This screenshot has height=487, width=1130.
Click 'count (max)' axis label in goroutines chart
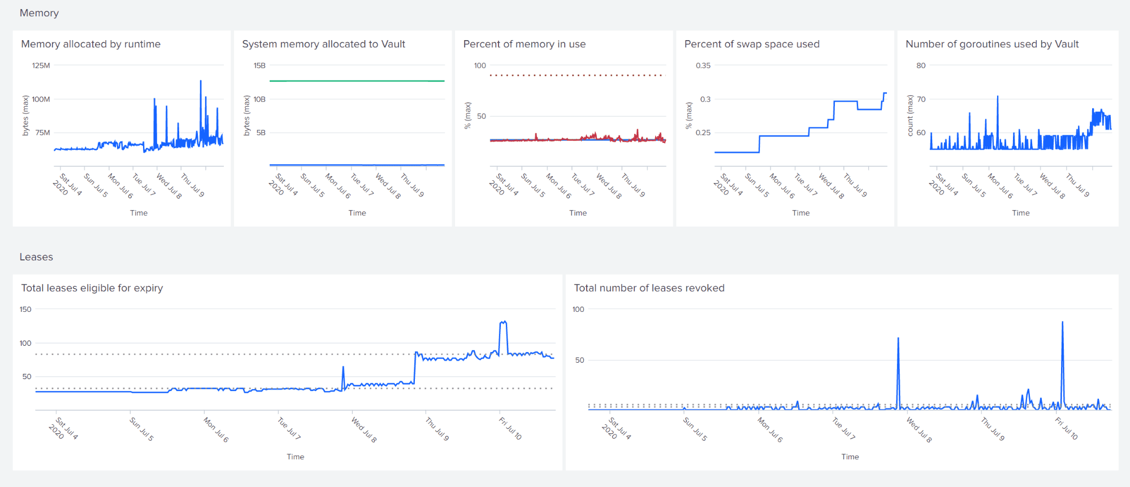coord(910,115)
